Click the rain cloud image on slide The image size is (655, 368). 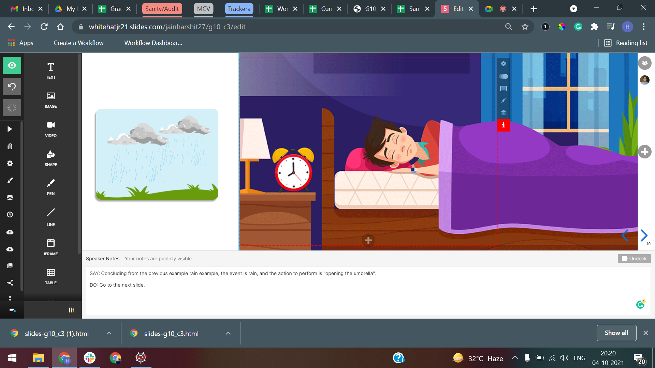157,154
